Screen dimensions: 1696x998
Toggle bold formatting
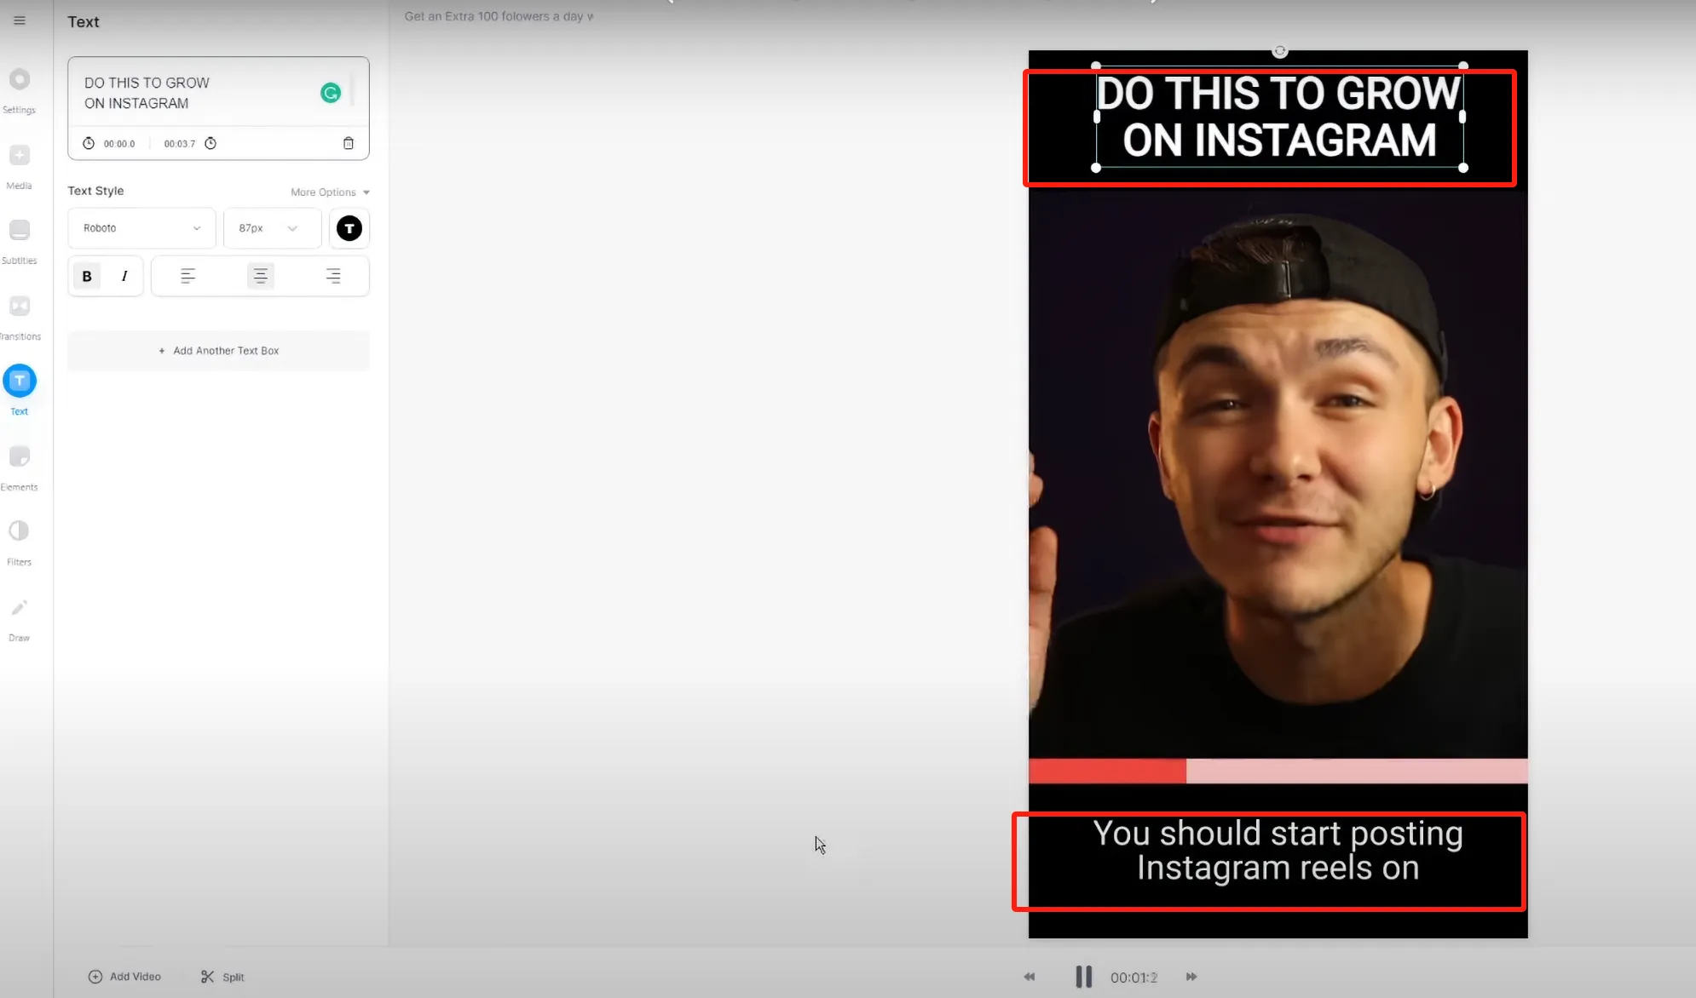click(x=87, y=276)
